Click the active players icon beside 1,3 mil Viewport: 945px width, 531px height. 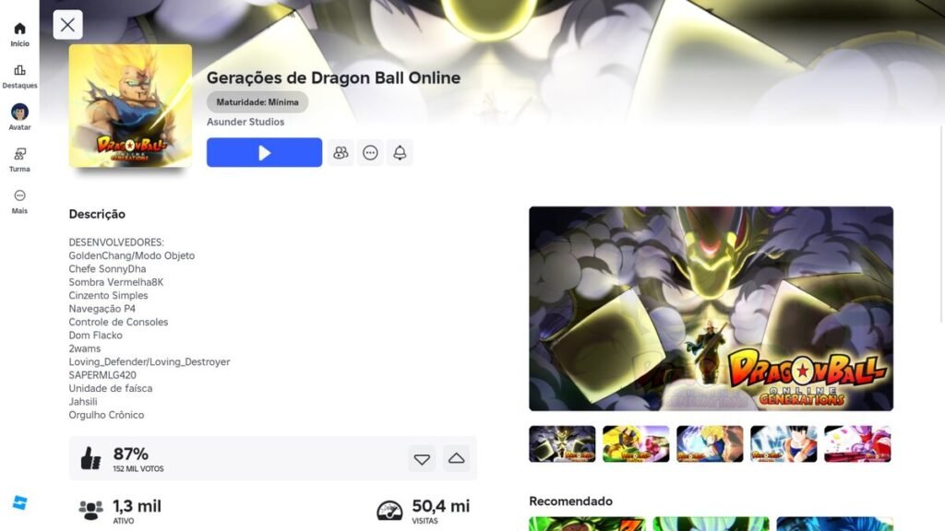91,510
